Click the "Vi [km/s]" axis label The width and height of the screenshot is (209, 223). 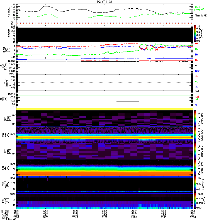click(x=6, y=83)
